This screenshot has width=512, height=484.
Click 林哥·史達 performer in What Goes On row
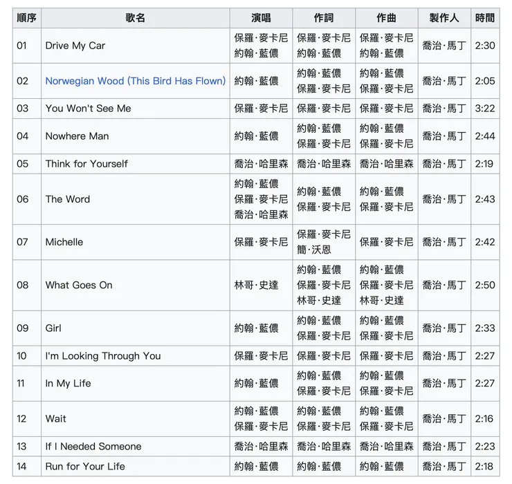click(x=256, y=286)
